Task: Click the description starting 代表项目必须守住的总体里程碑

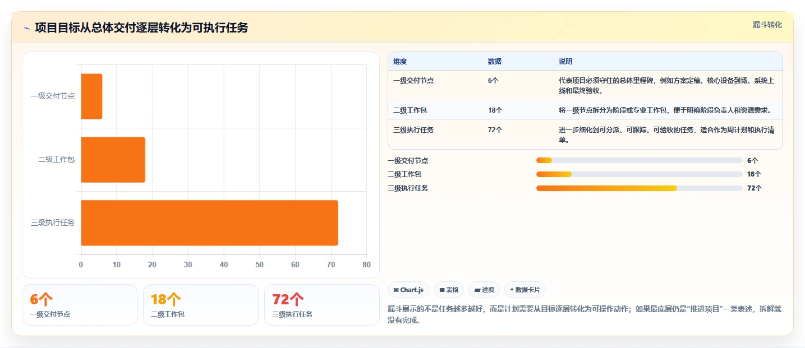Action: (x=666, y=86)
